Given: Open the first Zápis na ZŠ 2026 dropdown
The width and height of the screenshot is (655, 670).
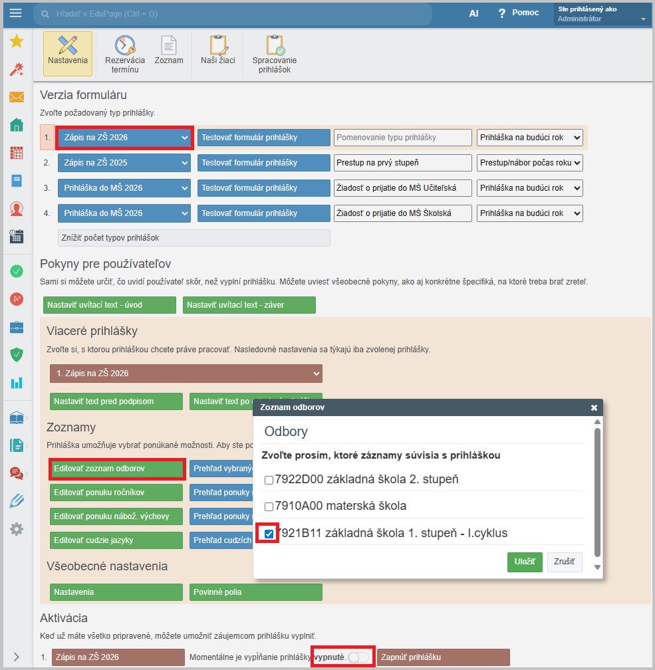Looking at the screenshot, I should click(125, 138).
